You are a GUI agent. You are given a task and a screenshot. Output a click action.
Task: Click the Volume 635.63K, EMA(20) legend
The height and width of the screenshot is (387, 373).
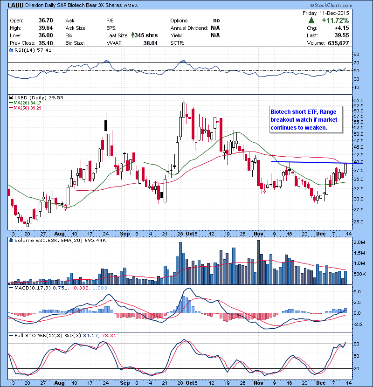coord(60,240)
